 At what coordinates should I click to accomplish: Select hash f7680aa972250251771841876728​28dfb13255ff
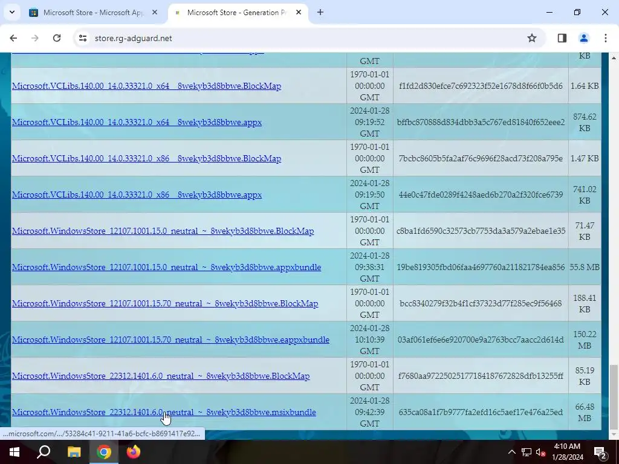point(481,376)
